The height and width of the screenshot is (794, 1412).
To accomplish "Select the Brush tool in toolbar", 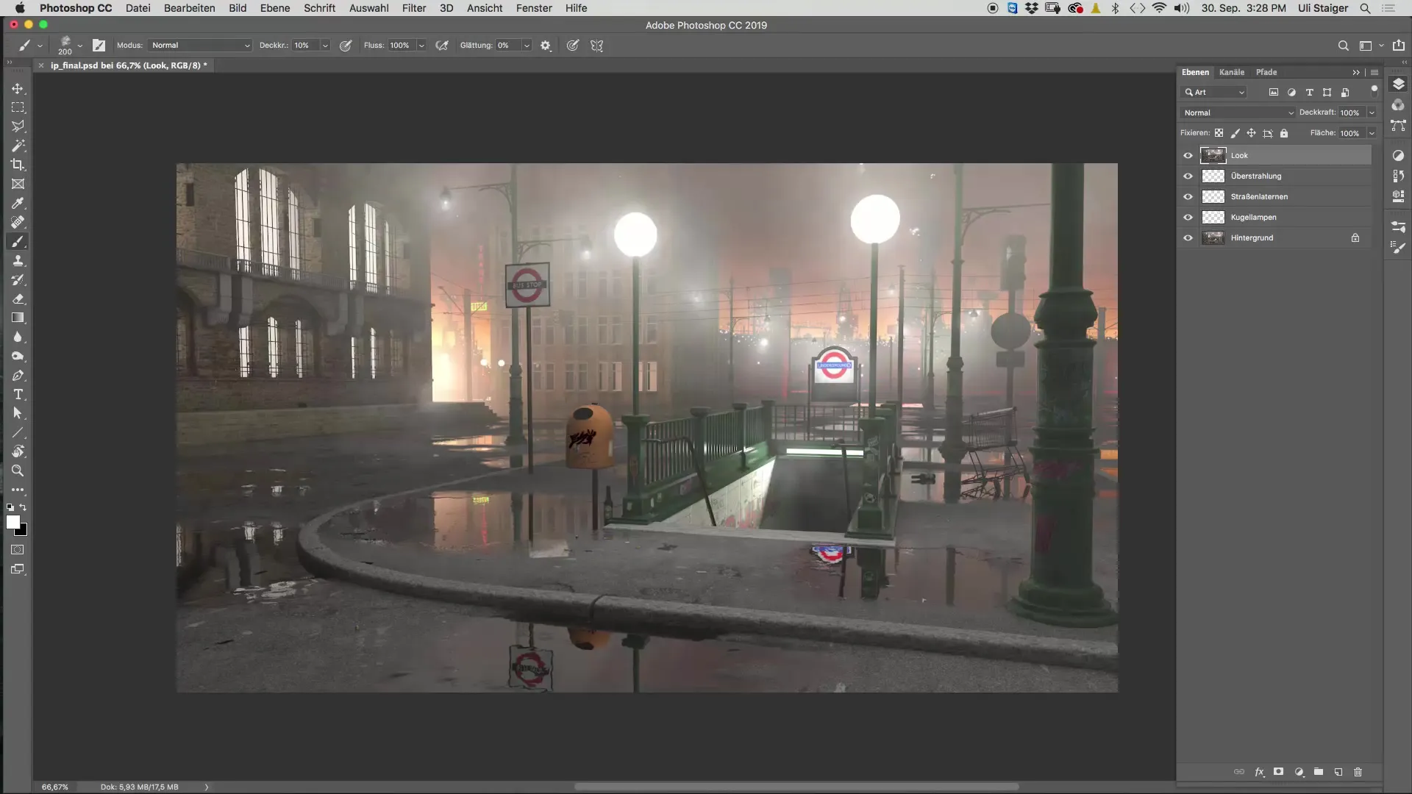I will pos(18,241).
